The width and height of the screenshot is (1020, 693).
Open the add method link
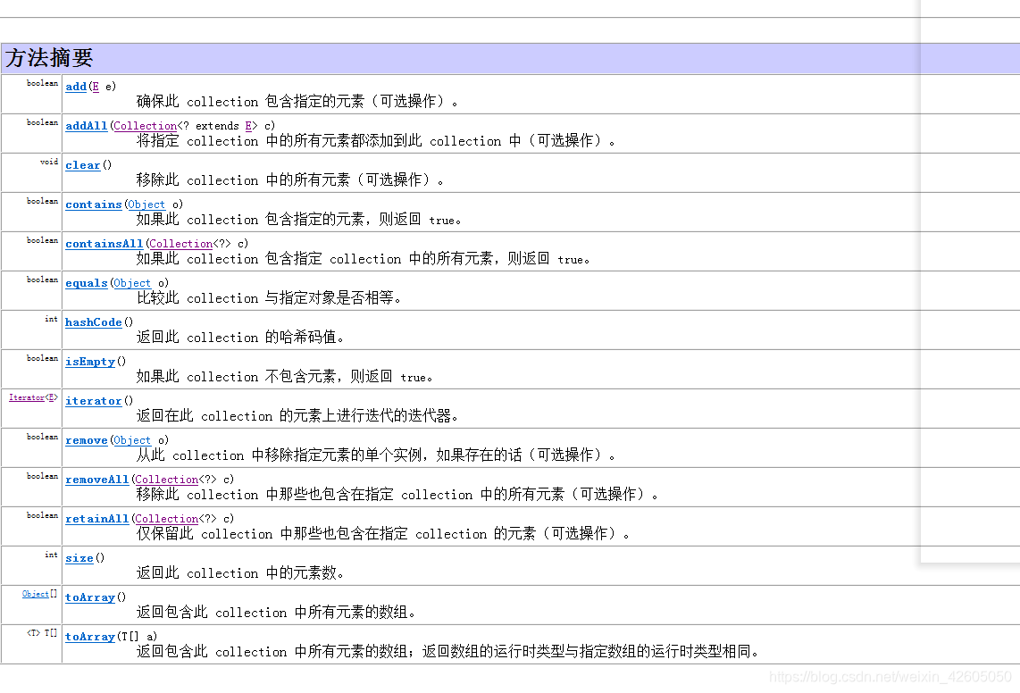click(x=76, y=87)
